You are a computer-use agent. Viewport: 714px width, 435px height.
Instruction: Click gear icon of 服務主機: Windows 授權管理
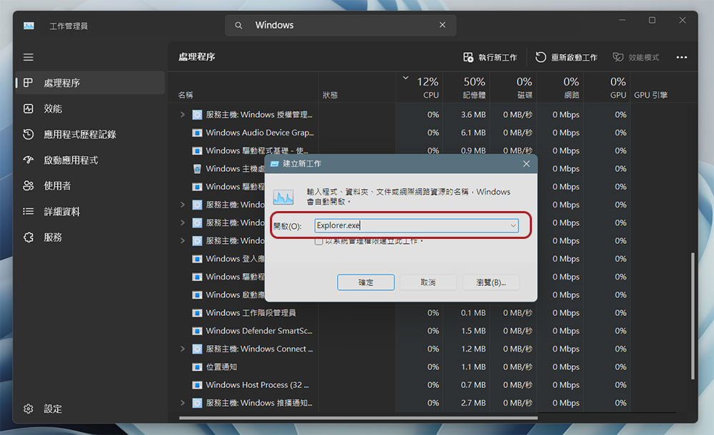click(197, 115)
